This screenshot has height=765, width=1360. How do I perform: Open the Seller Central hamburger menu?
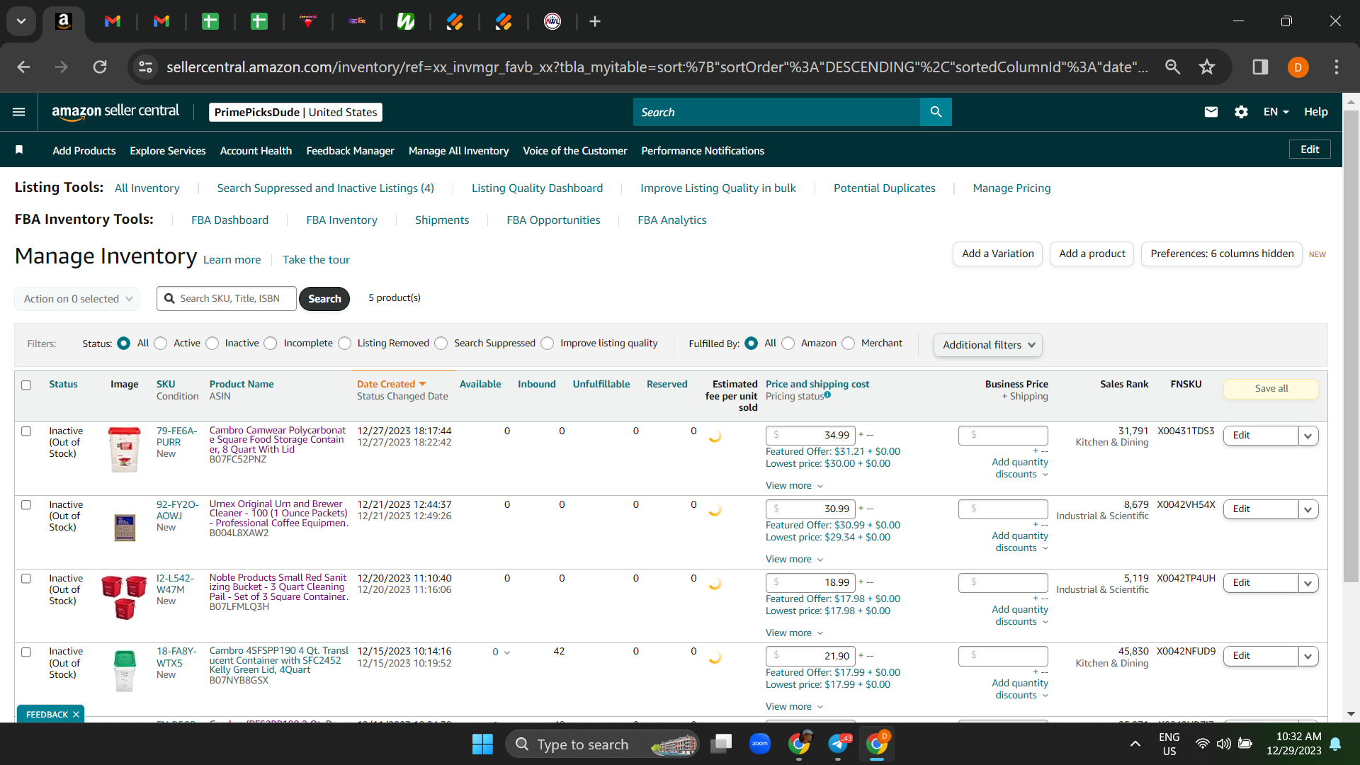tap(19, 112)
